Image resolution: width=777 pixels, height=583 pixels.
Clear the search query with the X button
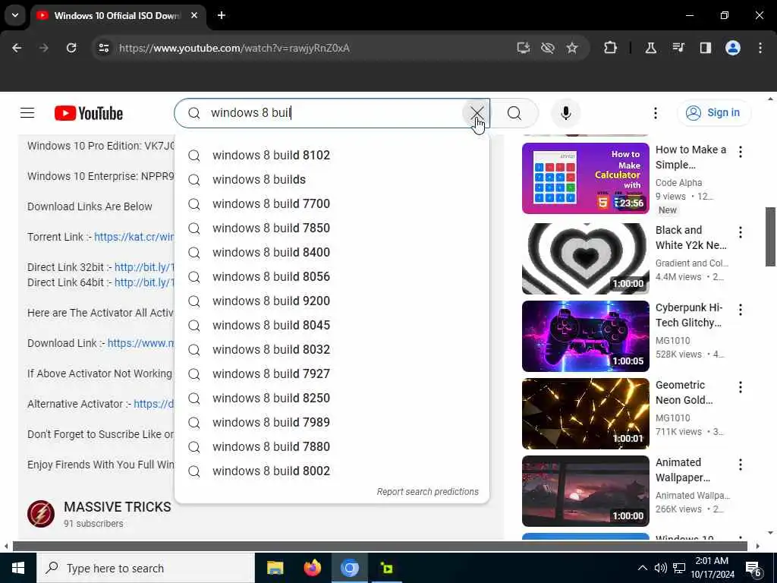(477, 113)
